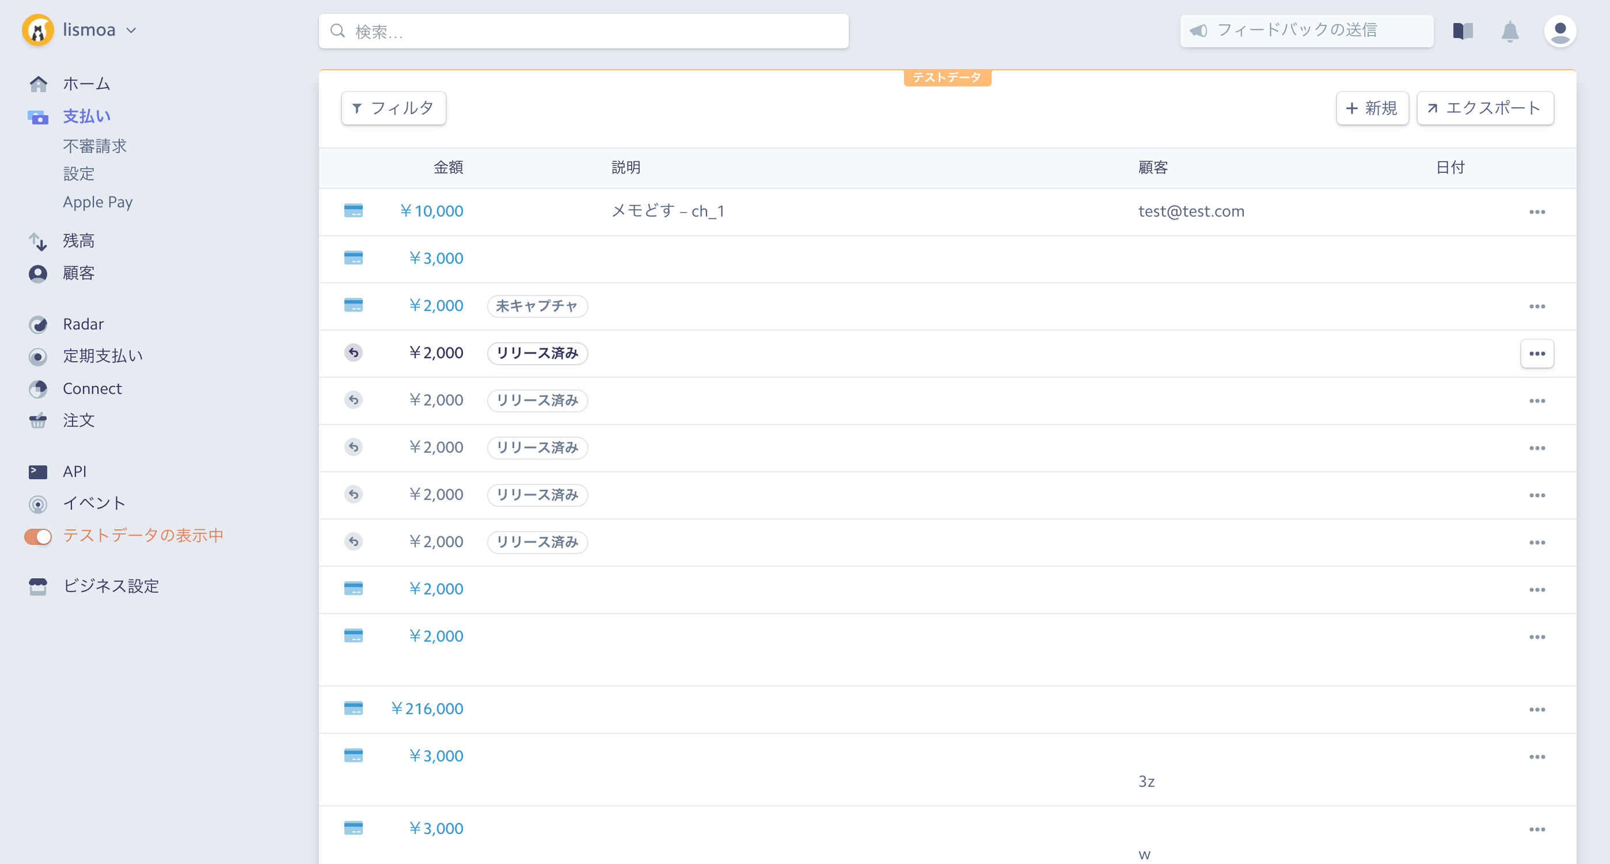Go to Apple Pay settings

pos(97,203)
